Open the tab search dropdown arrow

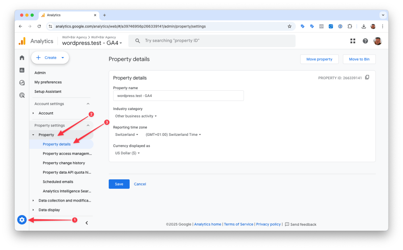coord(383,15)
